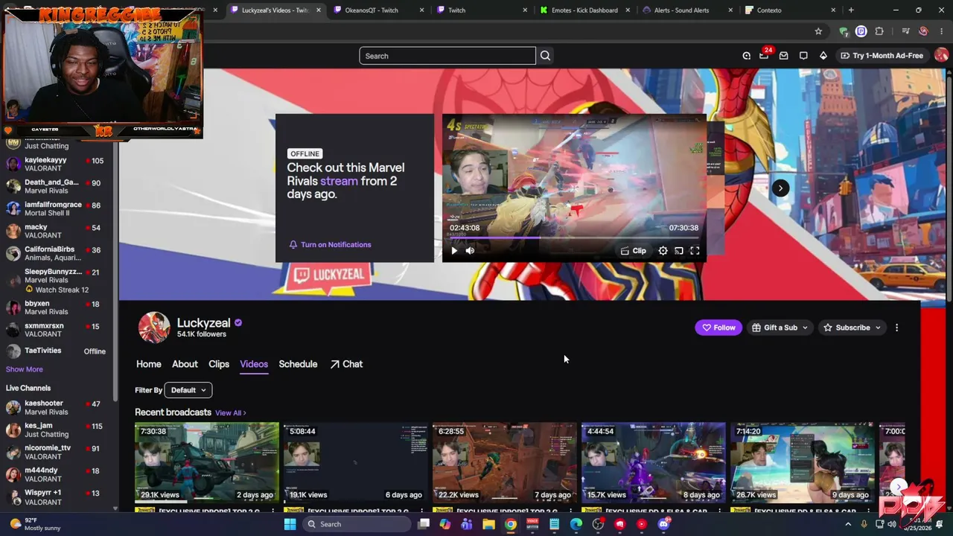Open the 7:30:38 broadcast from 2 days ago
The image size is (953, 536).
(x=207, y=462)
